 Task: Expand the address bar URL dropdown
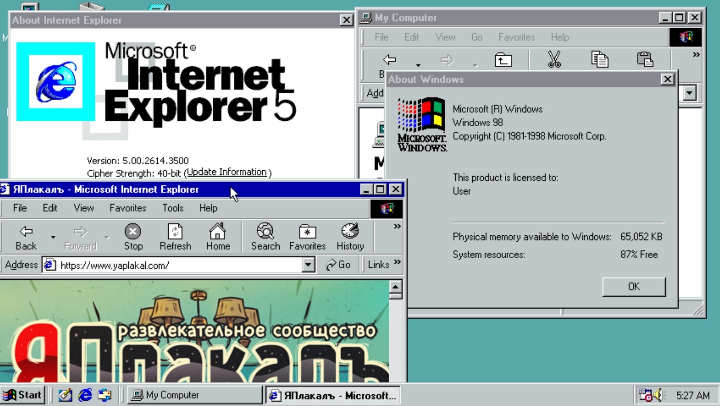[x=308, y=265]
